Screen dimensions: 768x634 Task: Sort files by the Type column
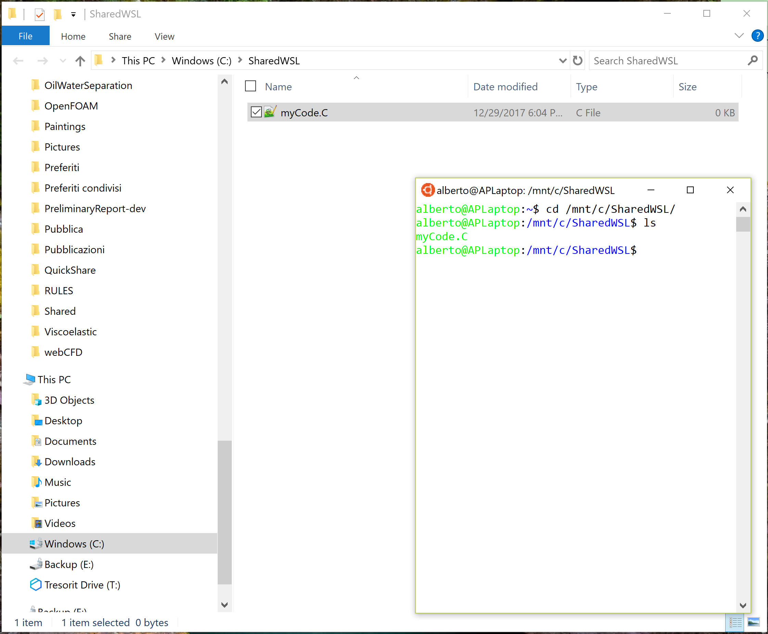coord(586,87)
